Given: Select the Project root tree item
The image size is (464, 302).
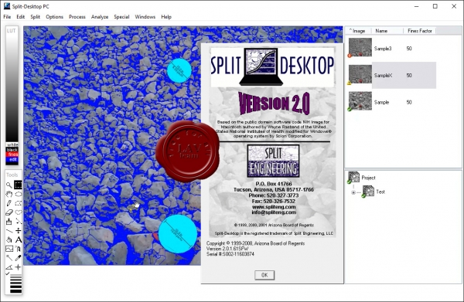Looking at the screenshot, I should tap(368, 178).
